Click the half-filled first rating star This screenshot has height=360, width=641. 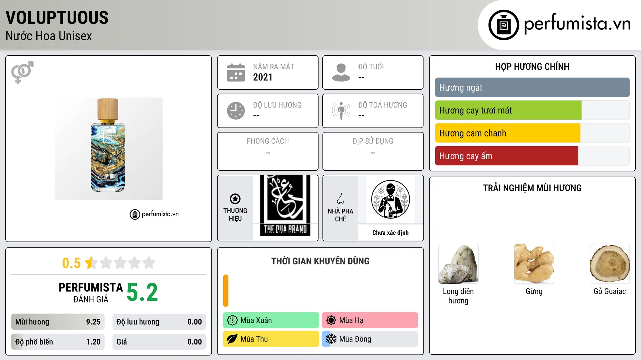point(91,263)
